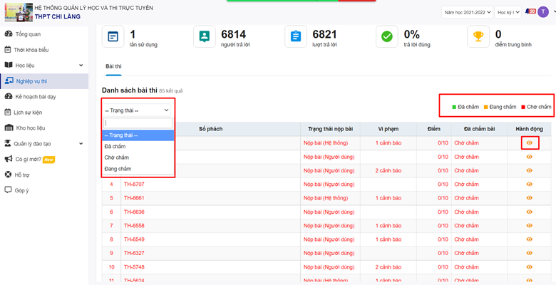Open the TH-6661 exam code link

click(x=134, y=197)
